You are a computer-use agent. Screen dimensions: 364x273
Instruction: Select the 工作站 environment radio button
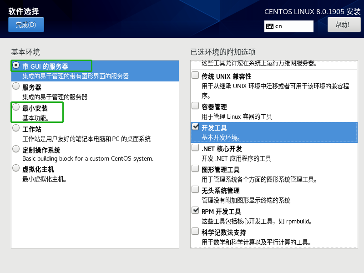coord(16,128)
